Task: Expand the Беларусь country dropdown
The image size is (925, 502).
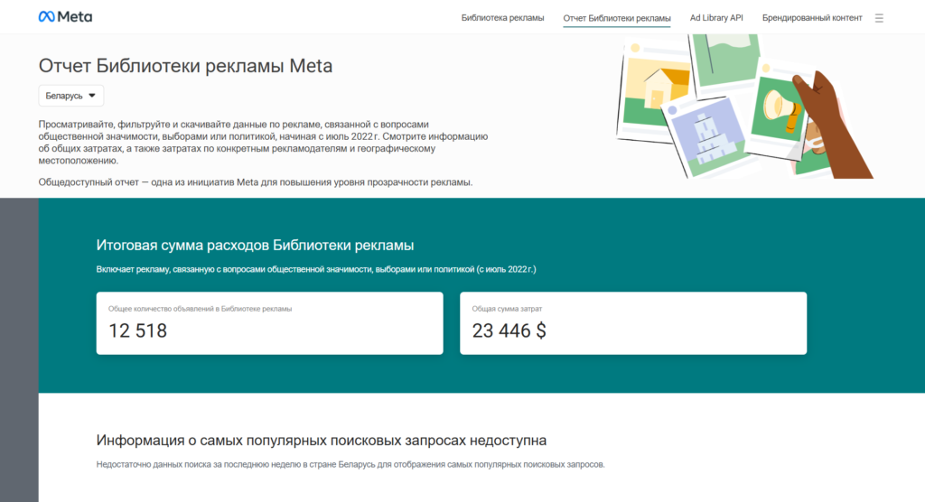Action: pyautogui.click(x=70, y=96)
